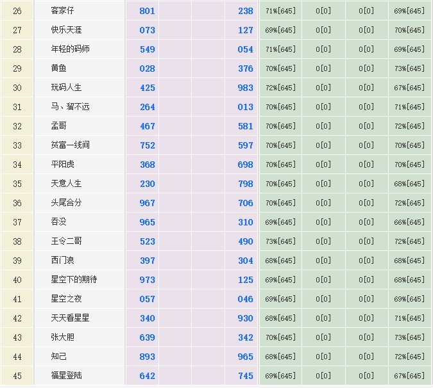Image resolution: width=433 pixels, height=388 pixels.
Task: Select the 年轻的码师 name entry
Action: pos(70,49)
